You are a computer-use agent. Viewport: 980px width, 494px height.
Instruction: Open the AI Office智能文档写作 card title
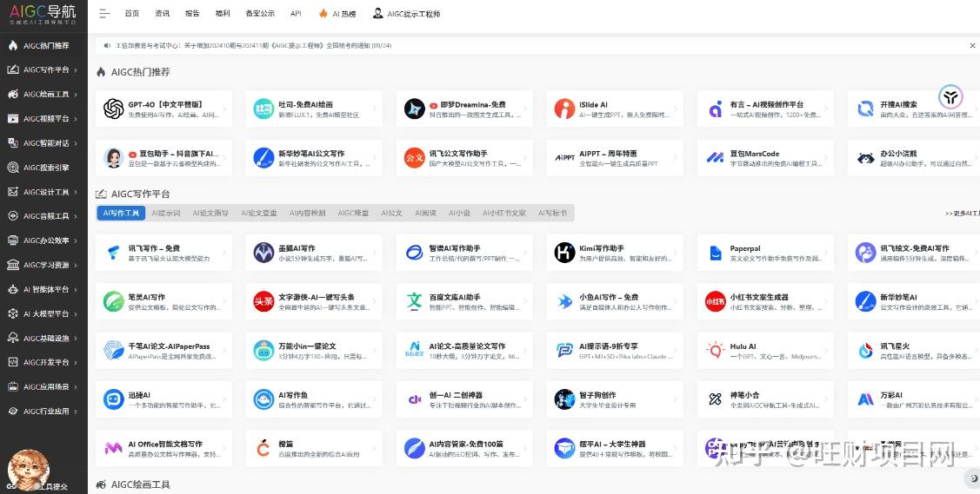pyautogui.click(x=165, y=445)
